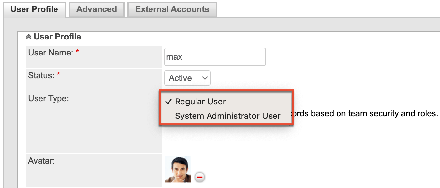The width and height of the screenshot is (440, 188).
Task: Open the External Accounts tab
Action: point(172,9)
